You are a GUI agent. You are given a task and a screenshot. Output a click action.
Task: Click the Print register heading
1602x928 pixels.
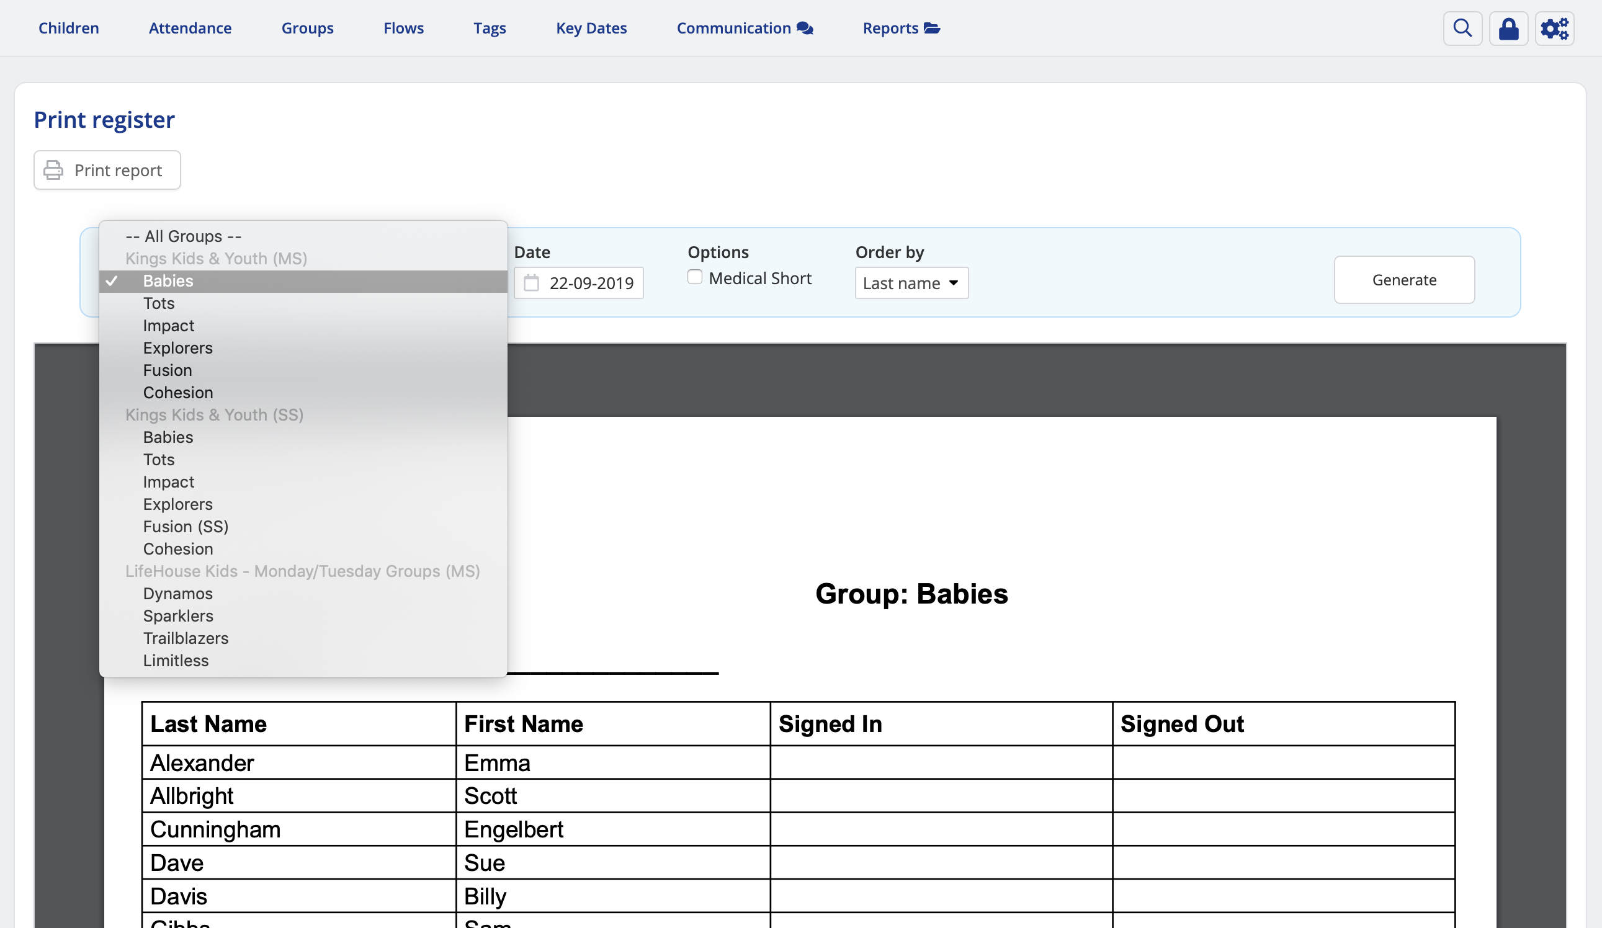click(104, 120)
